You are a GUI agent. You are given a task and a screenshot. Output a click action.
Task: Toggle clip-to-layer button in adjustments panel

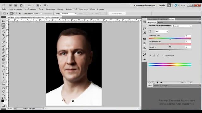(x=157, y=83)
